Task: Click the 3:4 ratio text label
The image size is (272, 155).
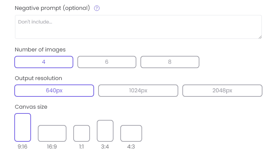Action: point(105,147)
